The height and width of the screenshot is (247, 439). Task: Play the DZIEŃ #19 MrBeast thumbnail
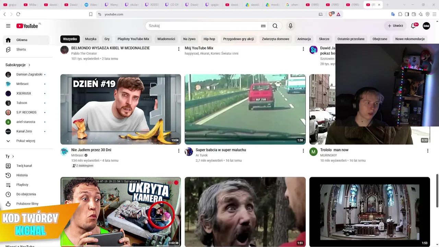click(121, 109)
